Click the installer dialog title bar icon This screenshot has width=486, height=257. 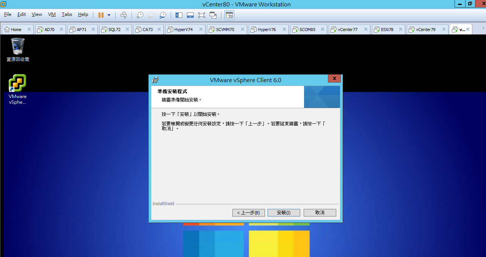pos(155,80)
